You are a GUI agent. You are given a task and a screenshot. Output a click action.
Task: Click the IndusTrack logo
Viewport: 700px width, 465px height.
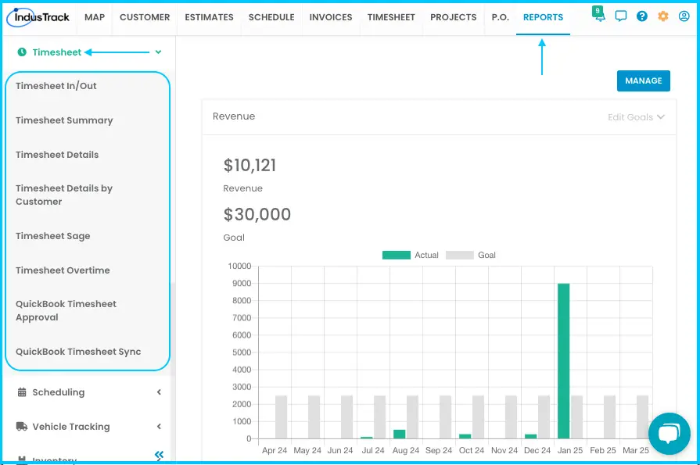[x=38, y=17]
